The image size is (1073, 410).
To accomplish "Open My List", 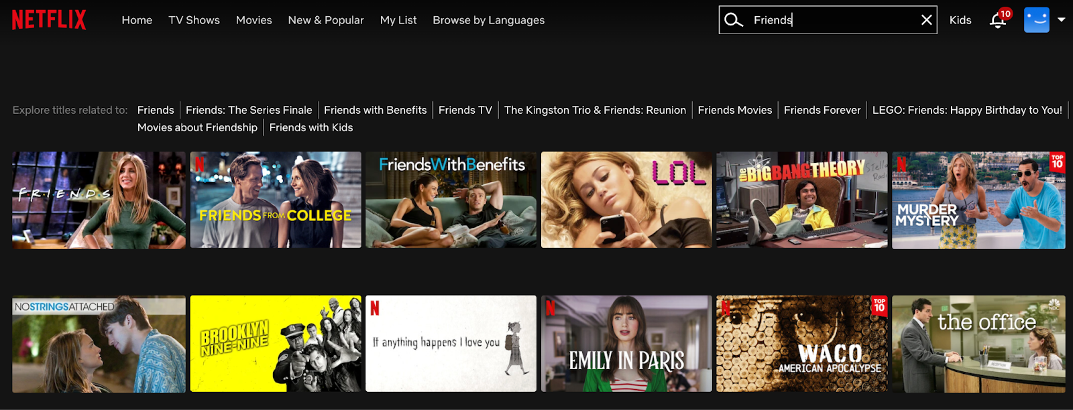I will pos(398,20).
